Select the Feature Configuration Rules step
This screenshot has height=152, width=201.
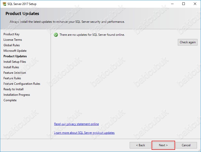coord(22,84)
